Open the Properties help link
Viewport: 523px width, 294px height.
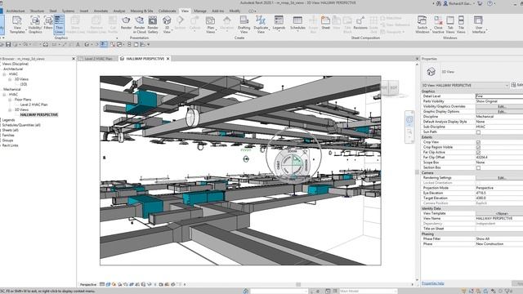(432, 283)
